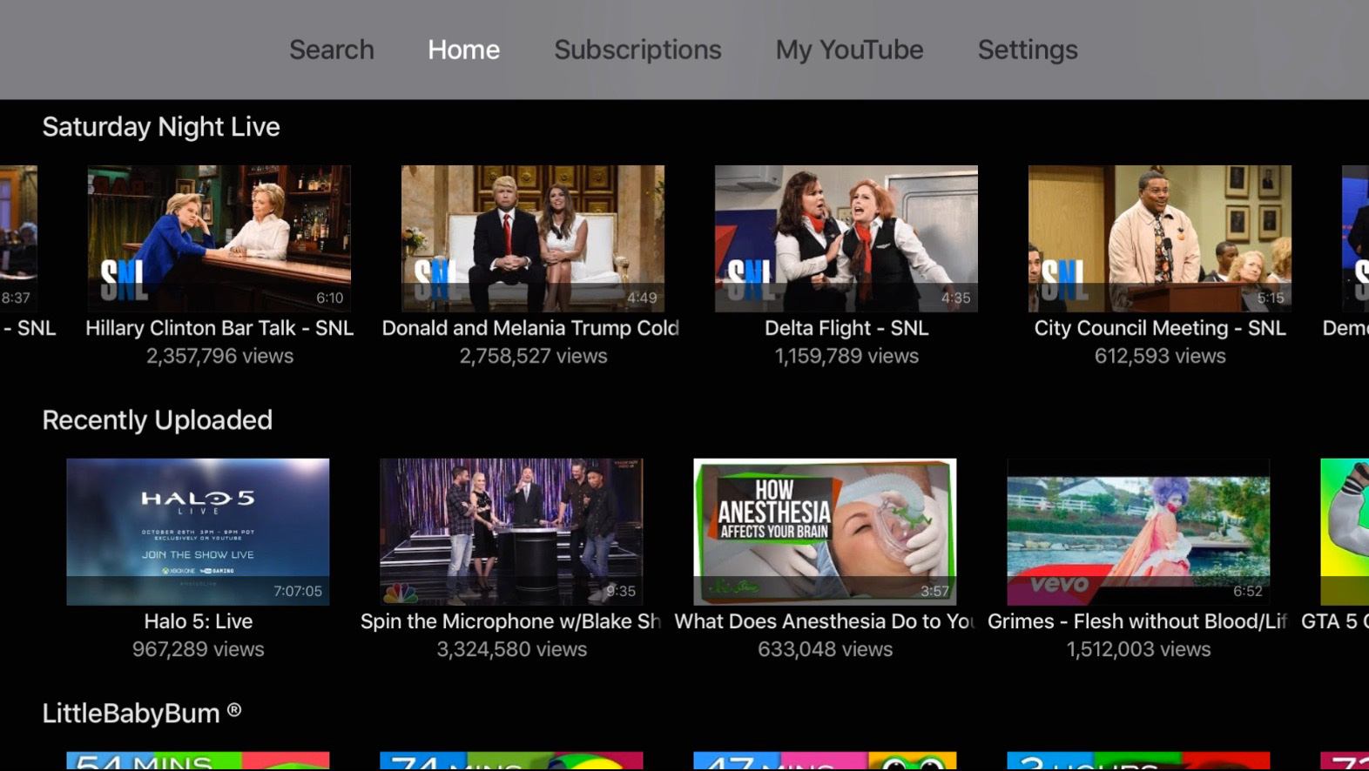
Task: Open the LittleBabyBum 47 MINS thumbnail
Action: (825, 761)
